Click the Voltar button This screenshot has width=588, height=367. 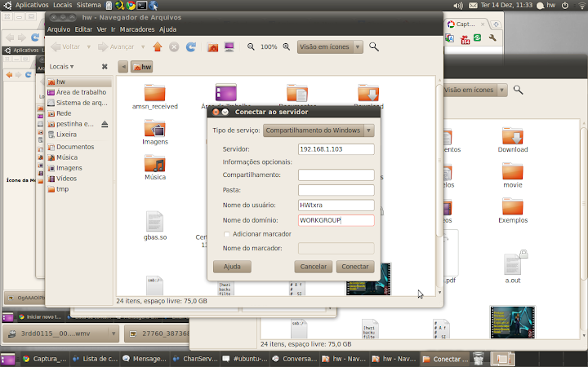(66, 46)
